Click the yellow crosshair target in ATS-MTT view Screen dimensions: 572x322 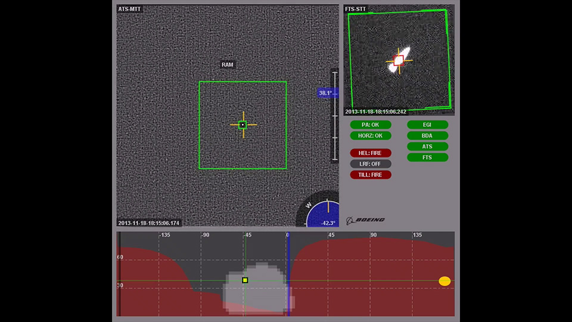coord(243,125)
